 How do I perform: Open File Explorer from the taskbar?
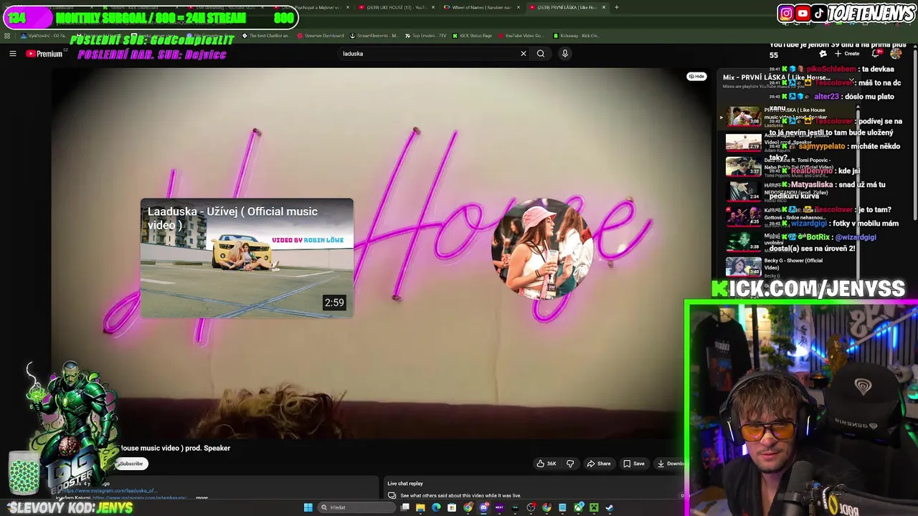coord(420,507)
